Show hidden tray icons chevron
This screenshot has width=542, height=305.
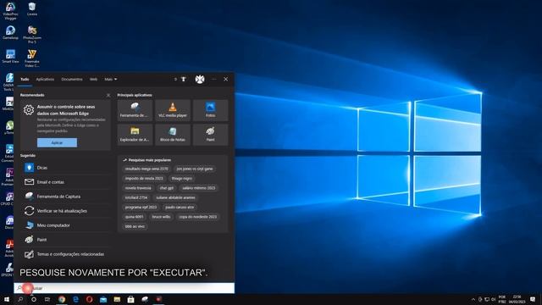(x=473, y=299)
